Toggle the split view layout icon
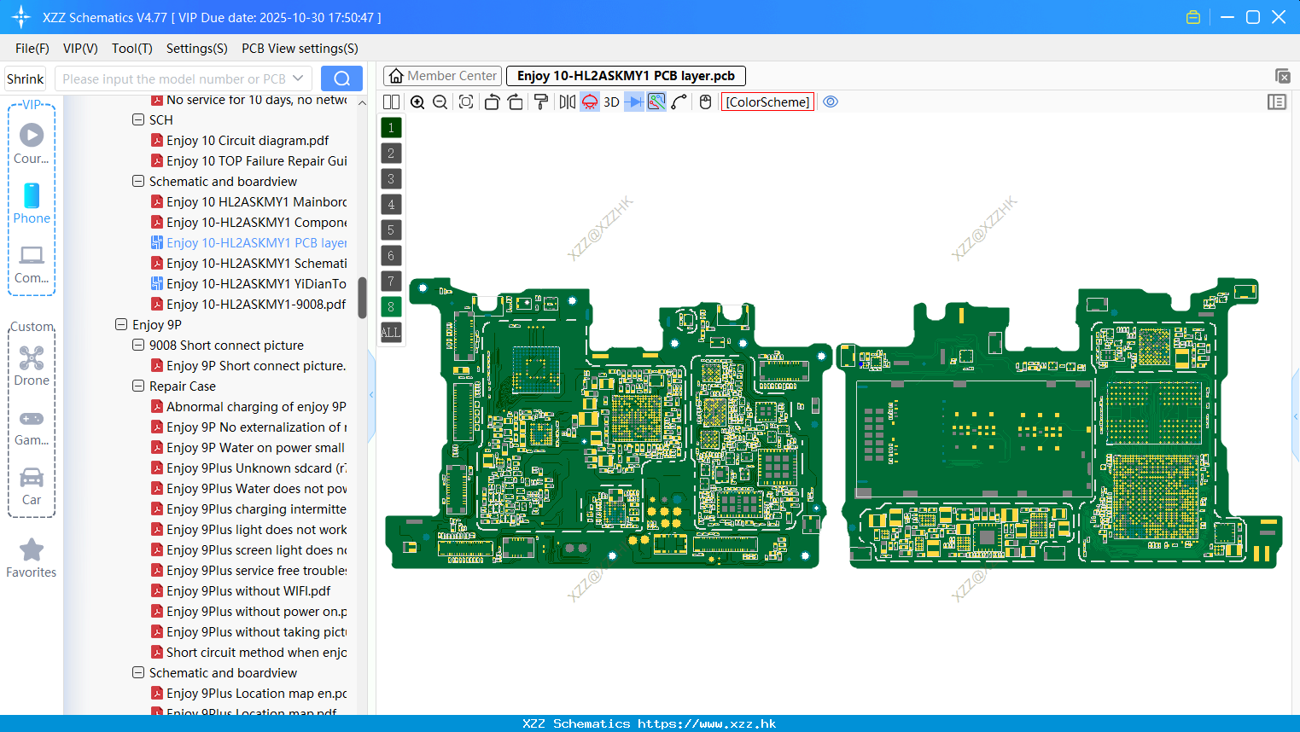Screen dimensions: 1300x732 (x=391, y=102)
